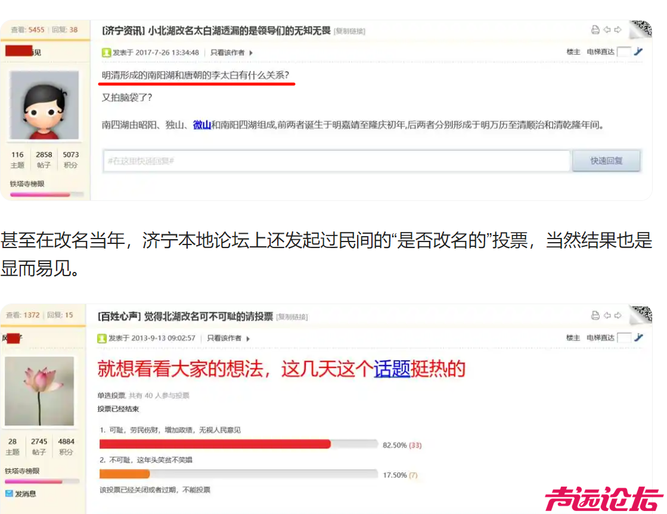667x514 pixels.
Task: Click 复制链接 next to the first thread title
Action: 349,31
